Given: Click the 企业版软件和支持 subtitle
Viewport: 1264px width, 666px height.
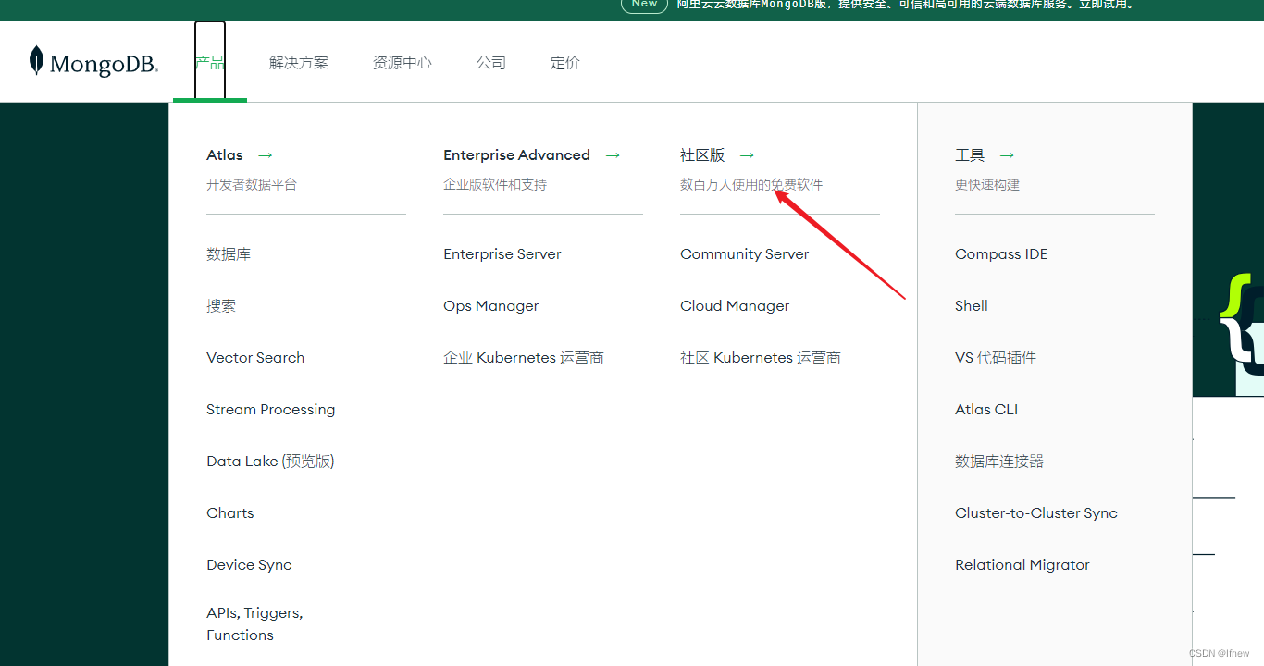Looking at the screenshot, I should coord(495,185).
